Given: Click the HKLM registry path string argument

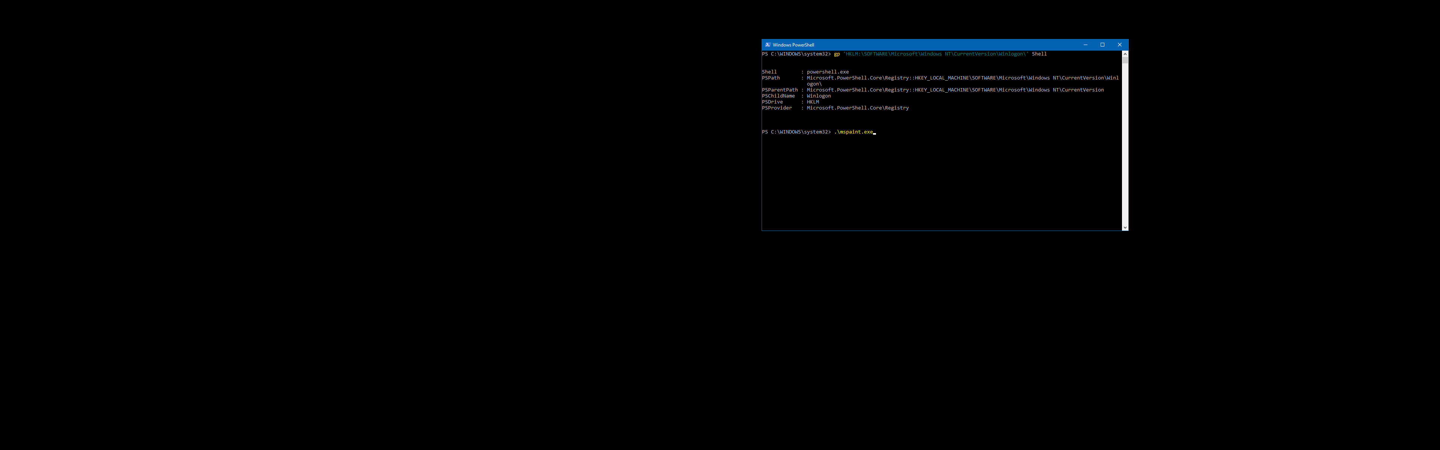Looking at the screenshot, I should (936, 54).
